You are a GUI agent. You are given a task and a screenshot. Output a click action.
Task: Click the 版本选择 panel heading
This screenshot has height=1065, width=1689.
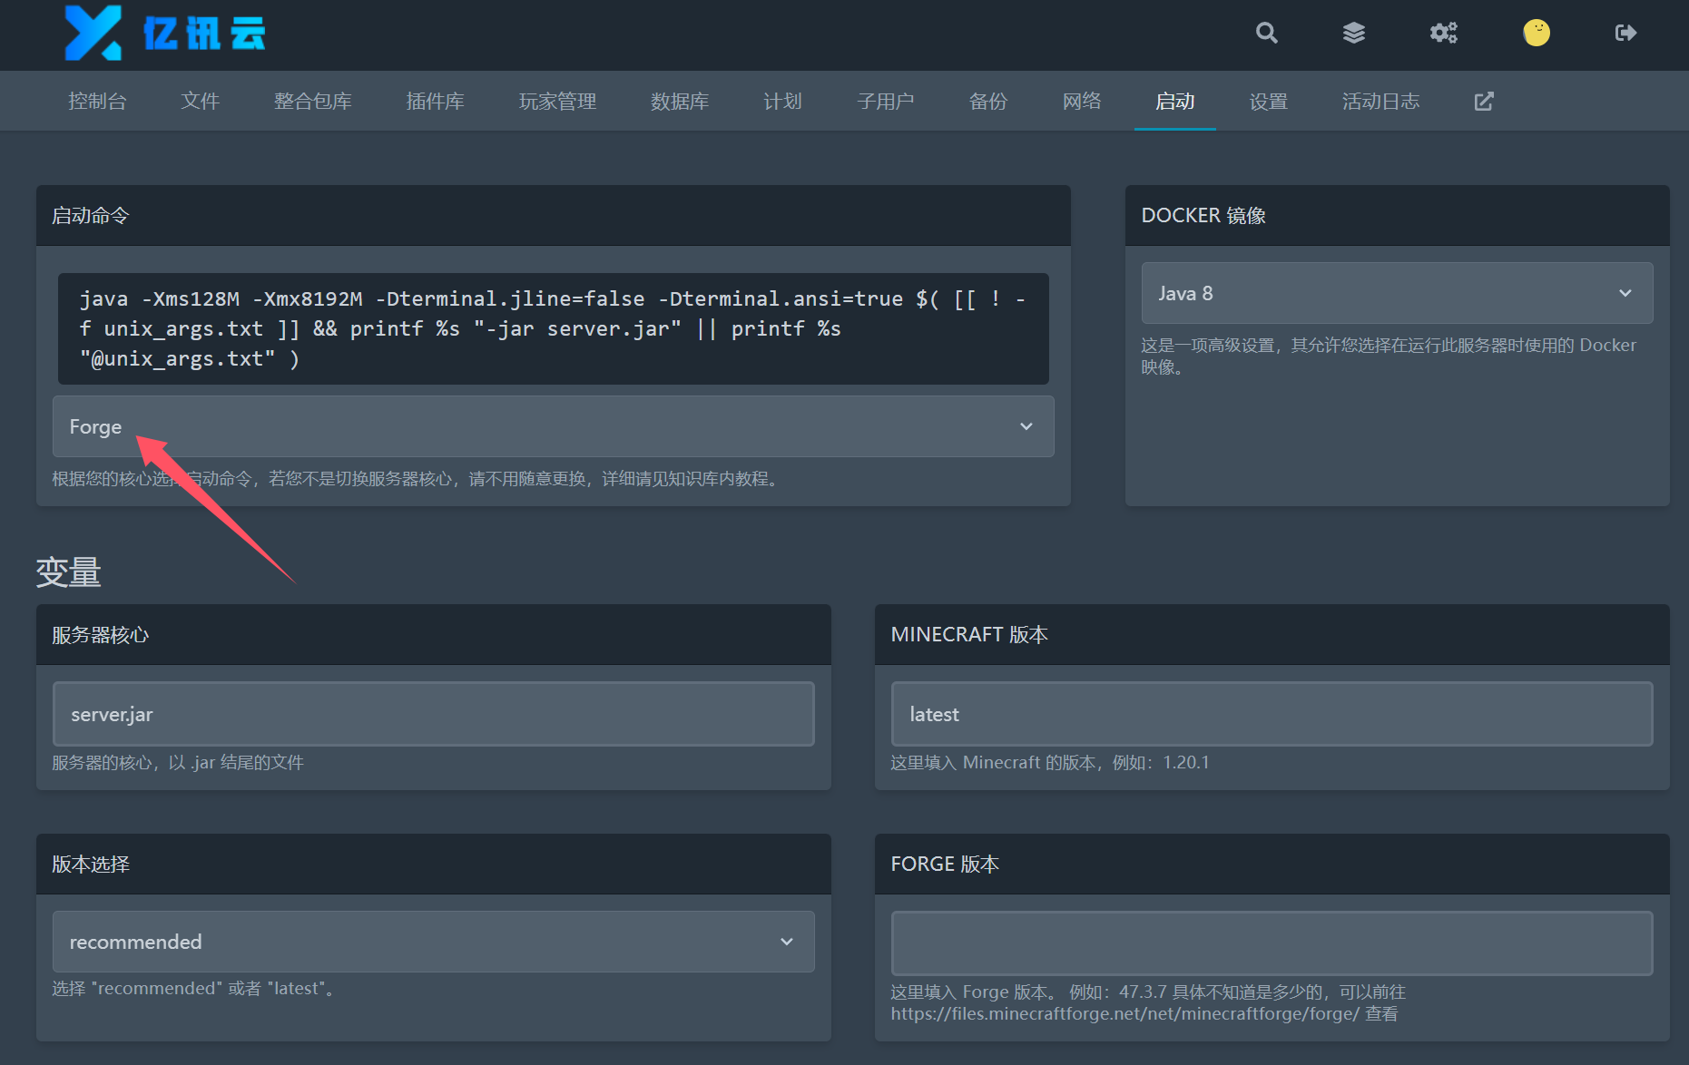point(91,865)
